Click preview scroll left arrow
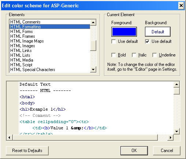 [10, 137]
